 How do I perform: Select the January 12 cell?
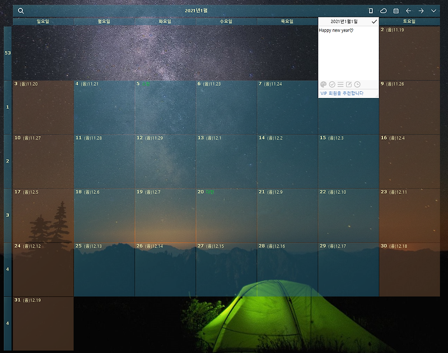pyautogui.click(x=165, y=161)
